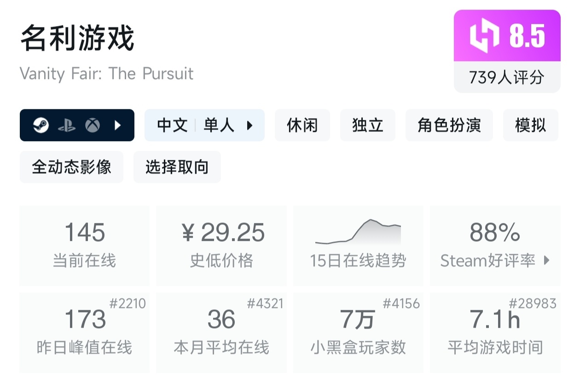Open Steam好评率 details arrow

[x=547, y=261]
